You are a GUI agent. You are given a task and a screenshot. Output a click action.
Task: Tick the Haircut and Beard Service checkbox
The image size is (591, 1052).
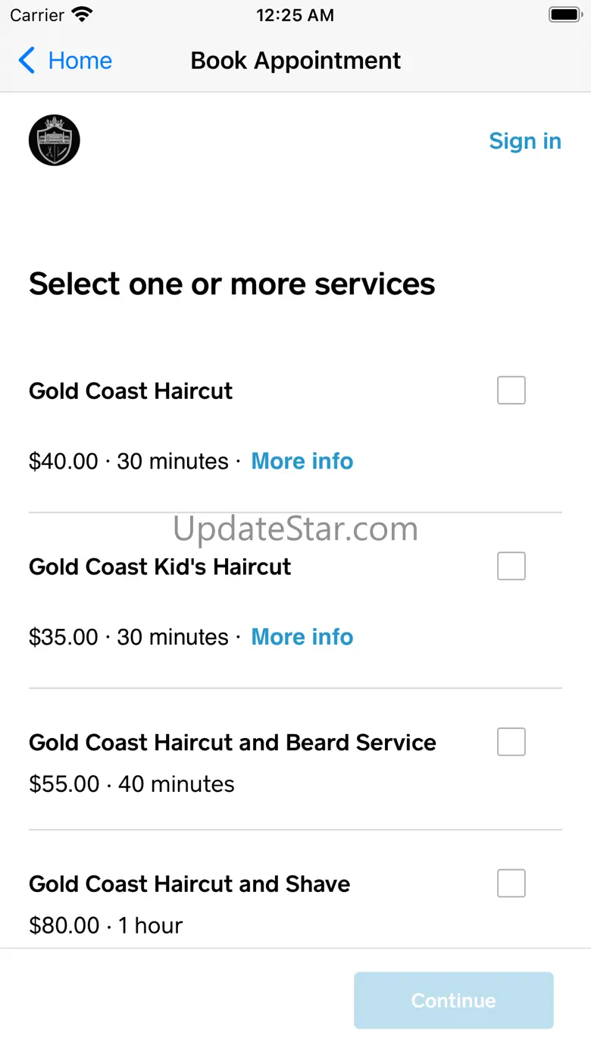511,742
